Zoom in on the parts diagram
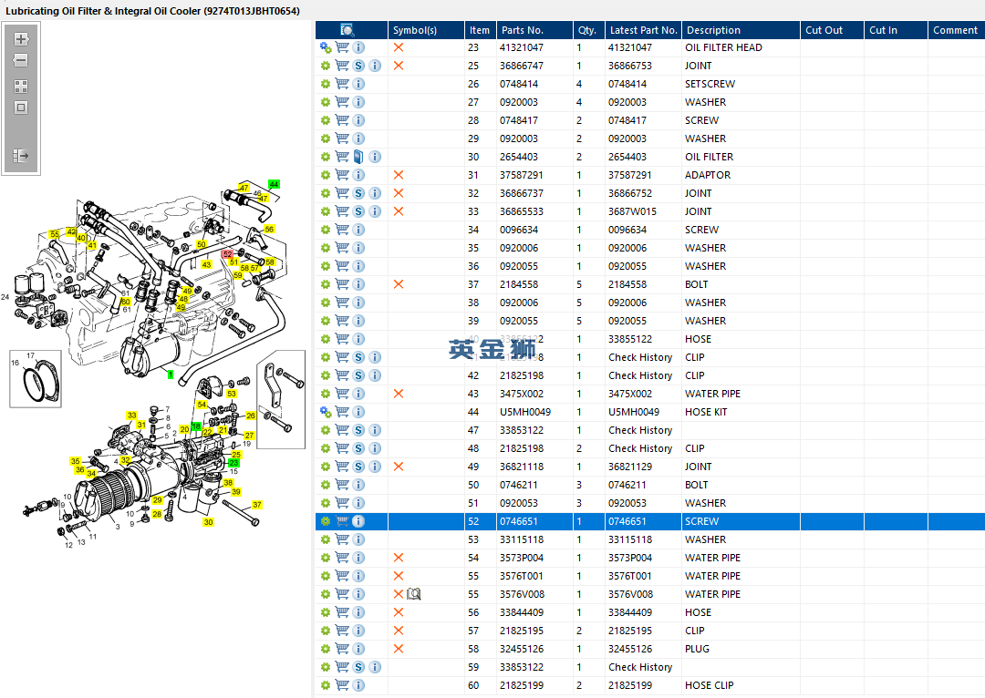This screenshot has height=698, width=985. [x=21, y=40]
